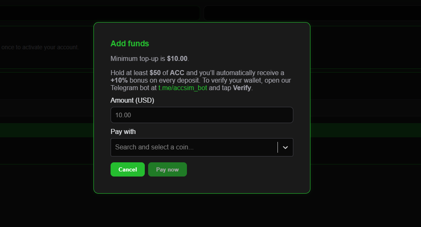The image size is (421, 227).
Task: Expand coin list with the chevron arrow
Action: click(285, 147)
